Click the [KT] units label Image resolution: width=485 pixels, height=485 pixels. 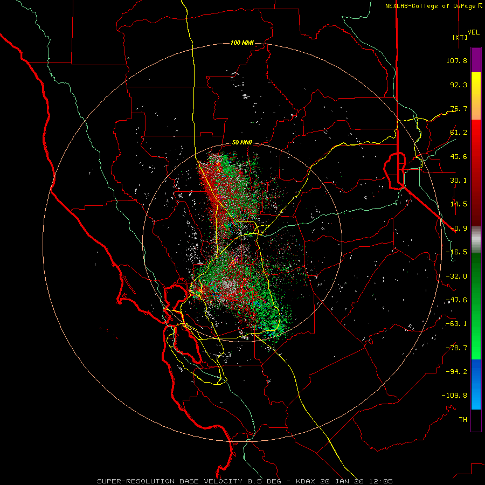pyautogui.click(x=460, y=37)
